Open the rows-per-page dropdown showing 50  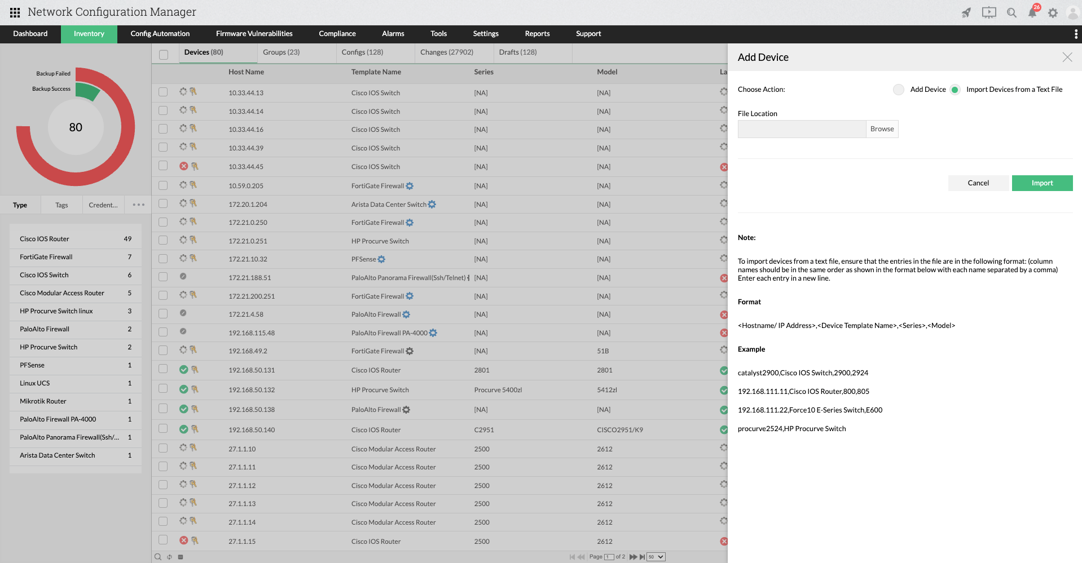[x=656, y=557]
